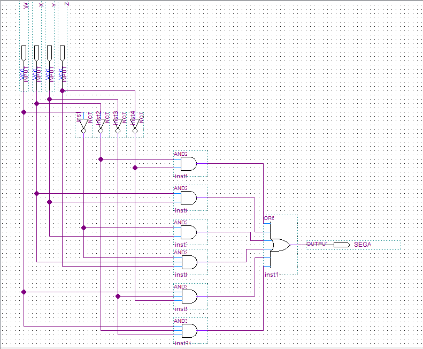Screen dimensions: 423x349
Task: Select the SEGA pin name label
Action: tap(362, 245)
